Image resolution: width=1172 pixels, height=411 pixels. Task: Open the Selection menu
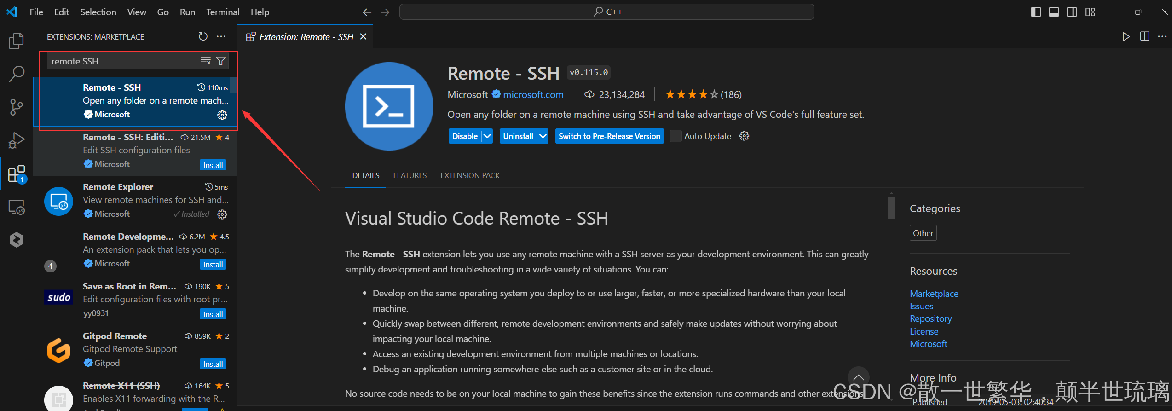point(98,12)
